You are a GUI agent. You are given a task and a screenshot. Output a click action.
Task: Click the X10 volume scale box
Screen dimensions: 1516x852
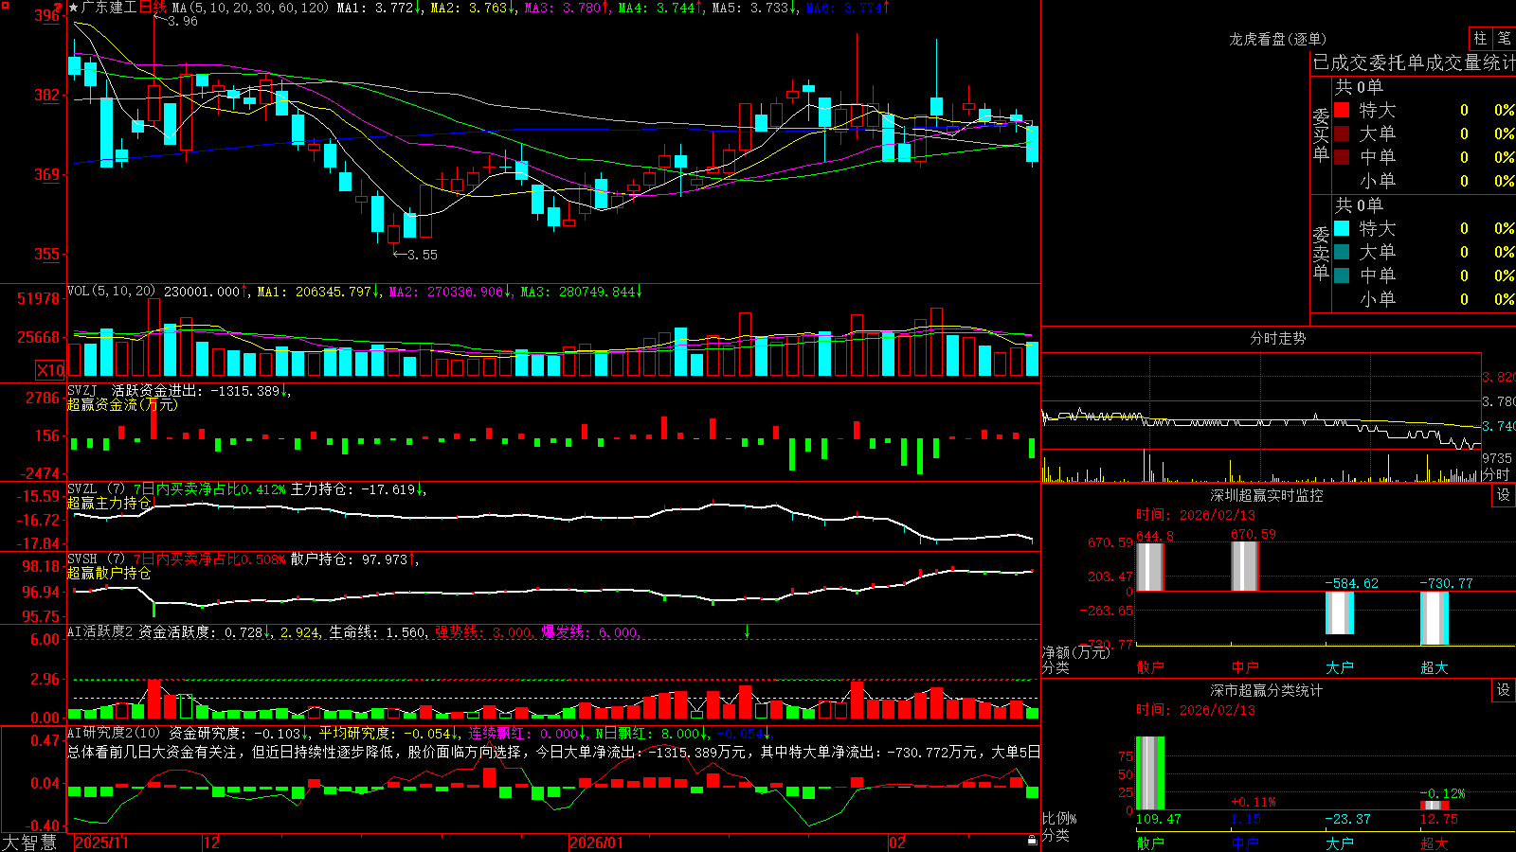click(x=50, y=370)
